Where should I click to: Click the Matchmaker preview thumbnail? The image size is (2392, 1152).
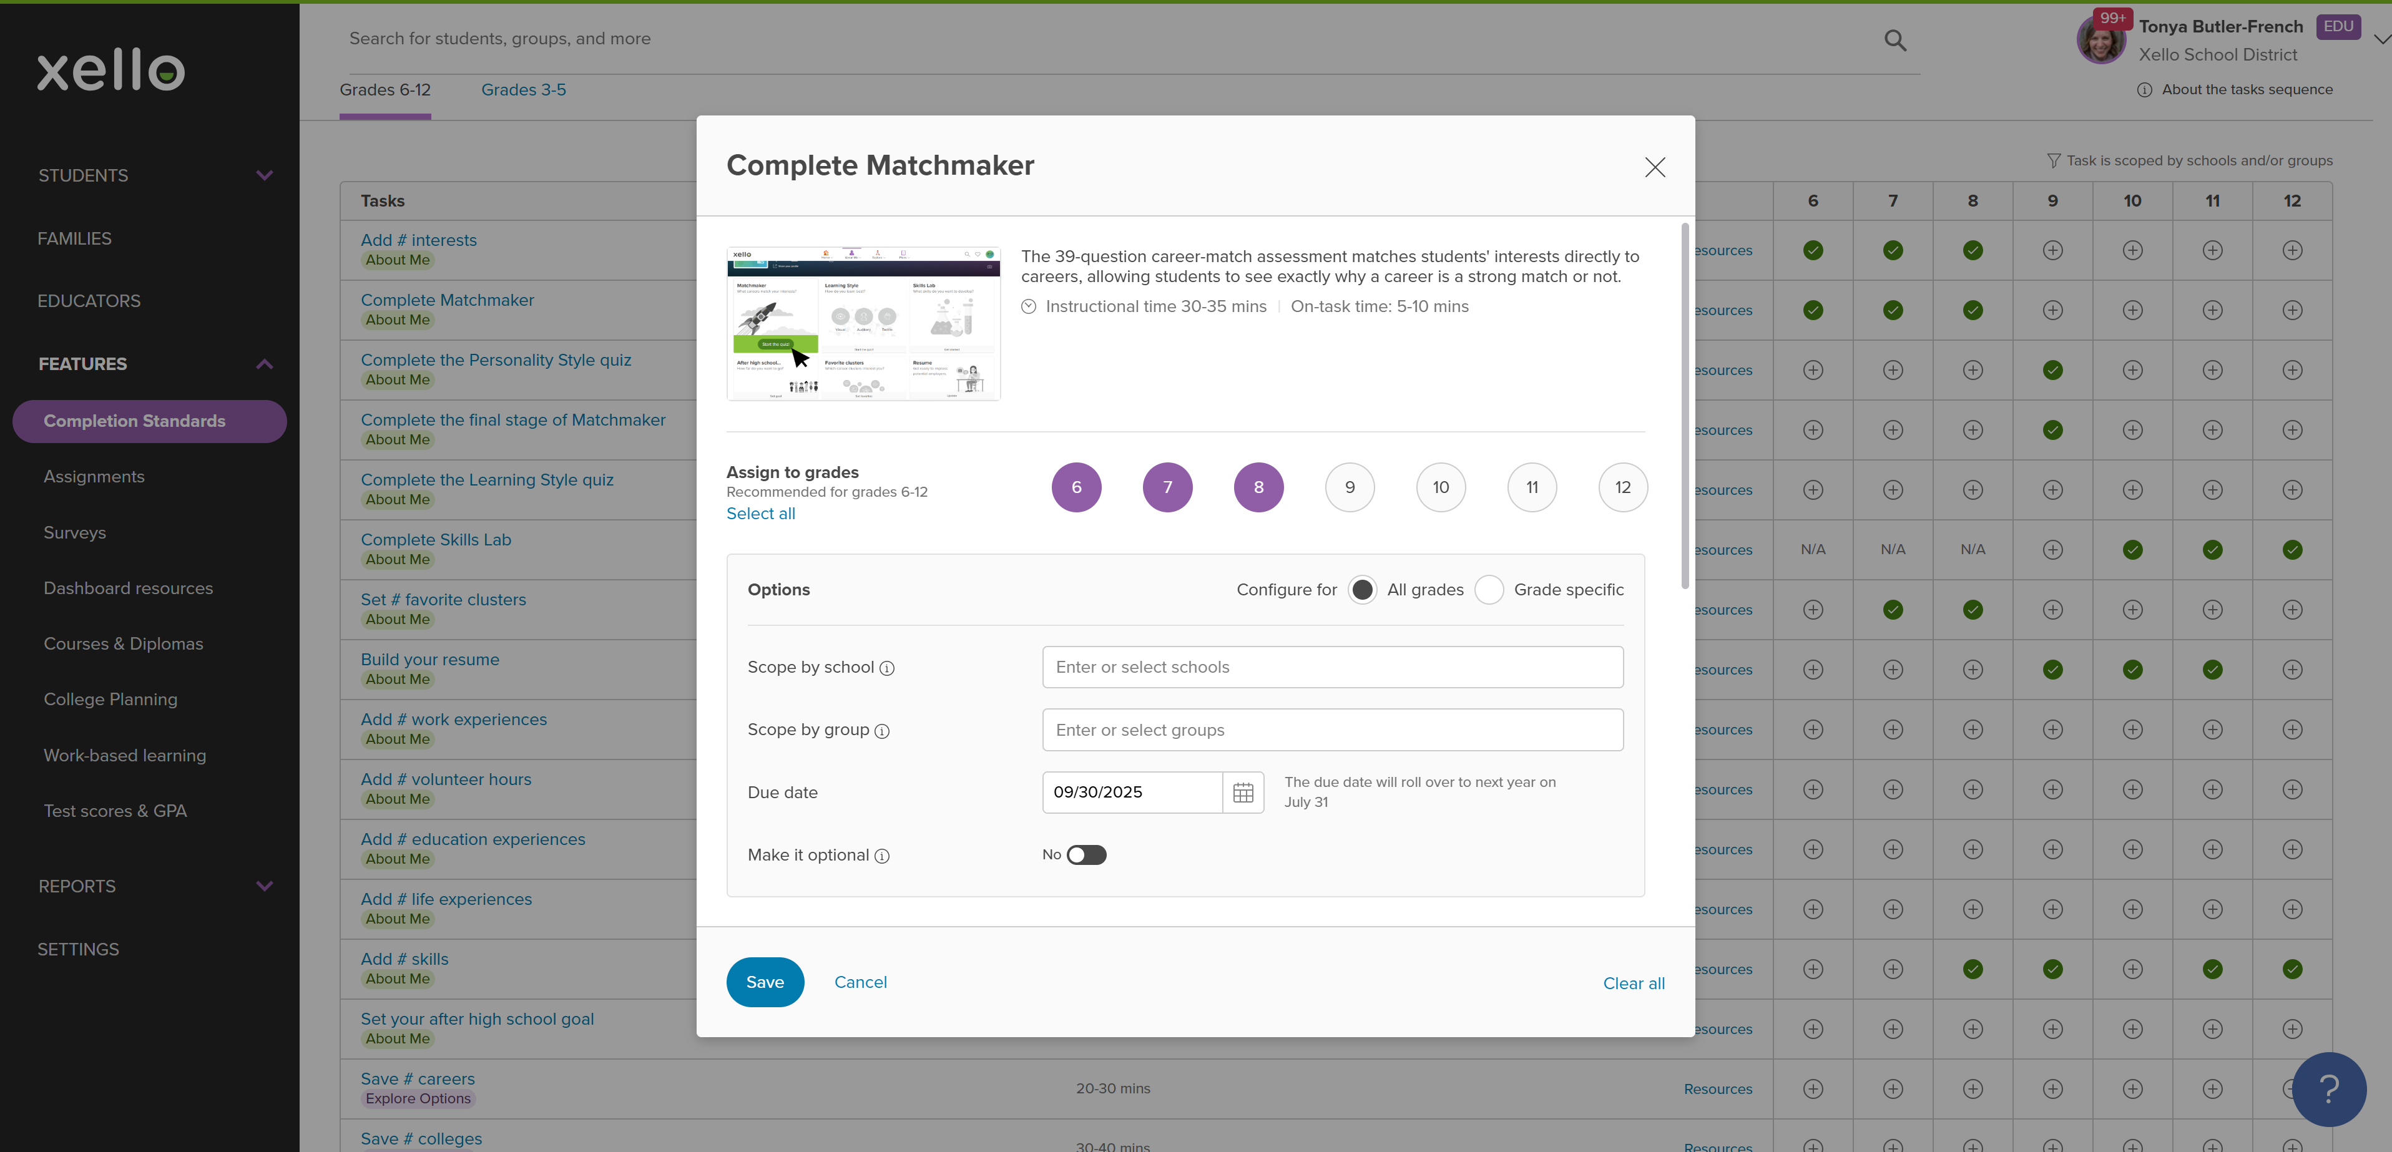click(x=863, y=324)
